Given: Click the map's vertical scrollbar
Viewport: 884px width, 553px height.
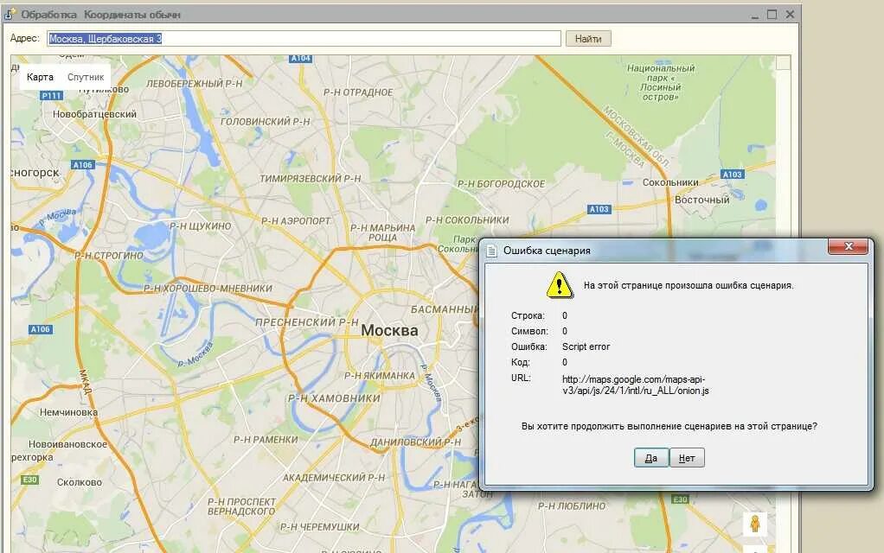Looking at the screenshot, I should [x=783, y=304].
